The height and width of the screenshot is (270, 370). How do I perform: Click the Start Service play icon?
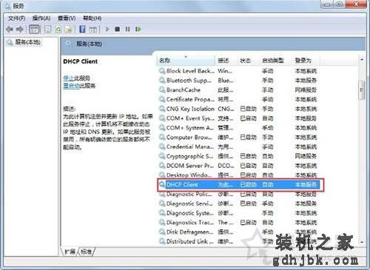click(x=107, y=29)
